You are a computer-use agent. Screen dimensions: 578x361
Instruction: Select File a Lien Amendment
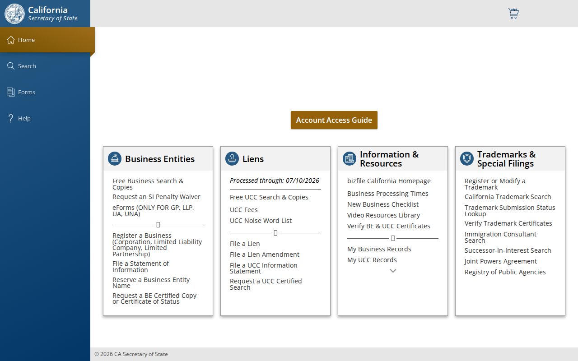coord(265,255)
